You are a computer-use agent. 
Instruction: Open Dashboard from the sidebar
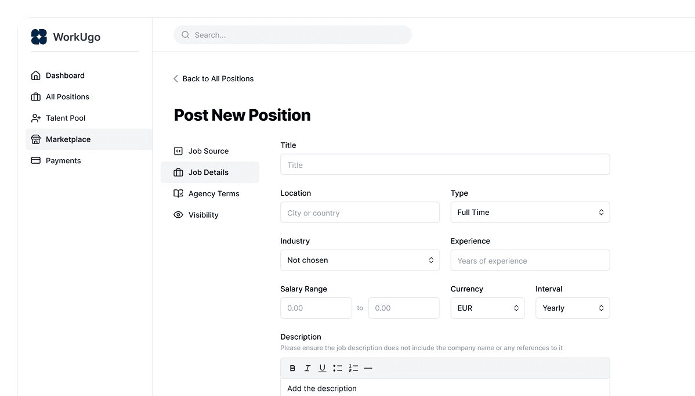click(65, 75)
